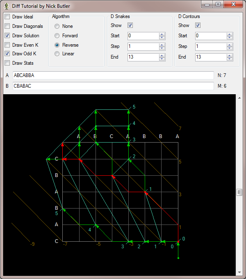Select the None algorithm option

coord(57,26)
